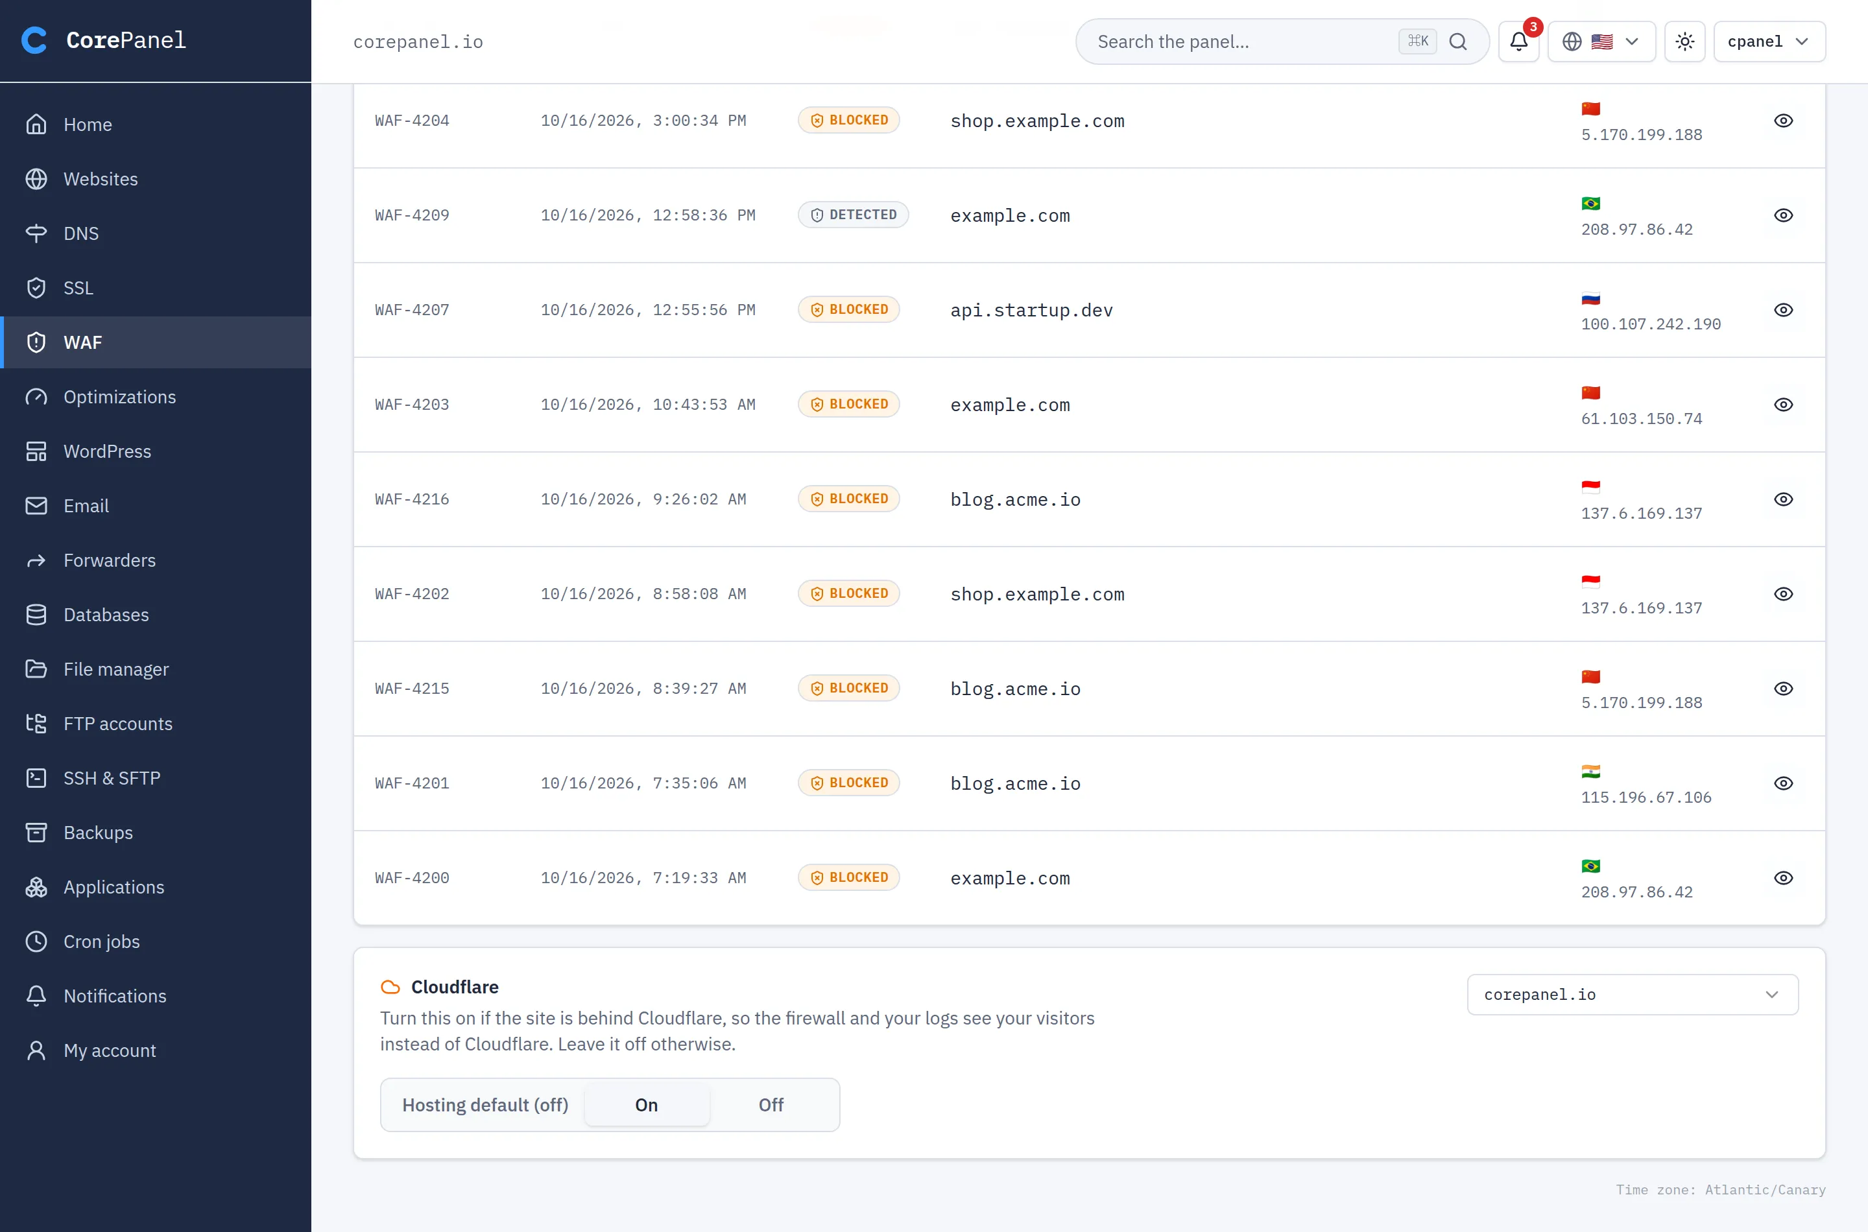Viewport: 1868px width, 1232px height.
Task: Turn Cloudflare setting On
Action: 646,1105
